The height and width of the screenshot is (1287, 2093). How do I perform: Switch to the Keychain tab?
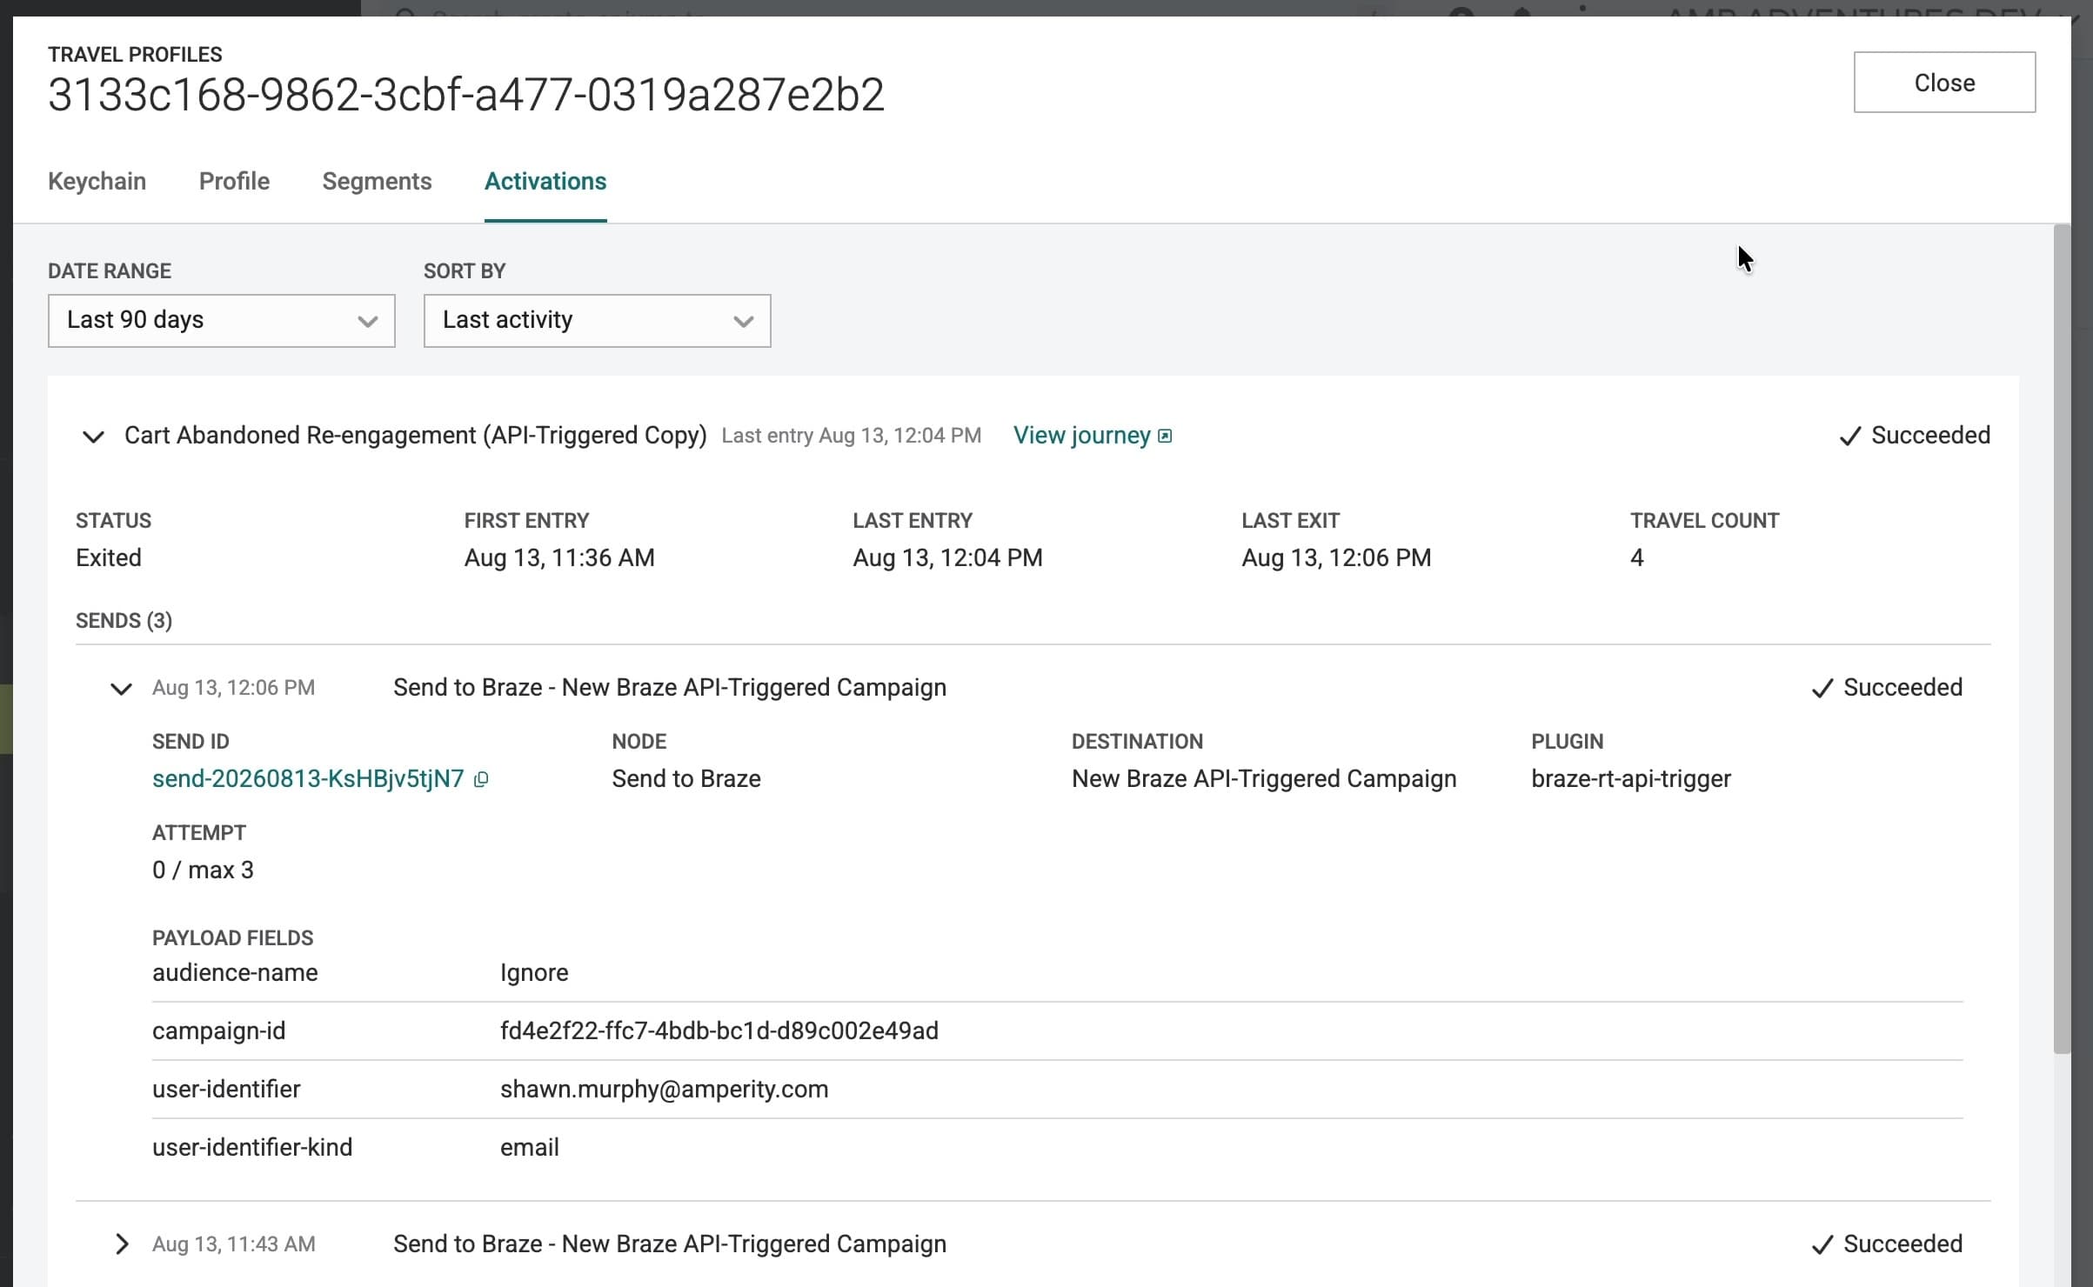click(x=97, y=181)
